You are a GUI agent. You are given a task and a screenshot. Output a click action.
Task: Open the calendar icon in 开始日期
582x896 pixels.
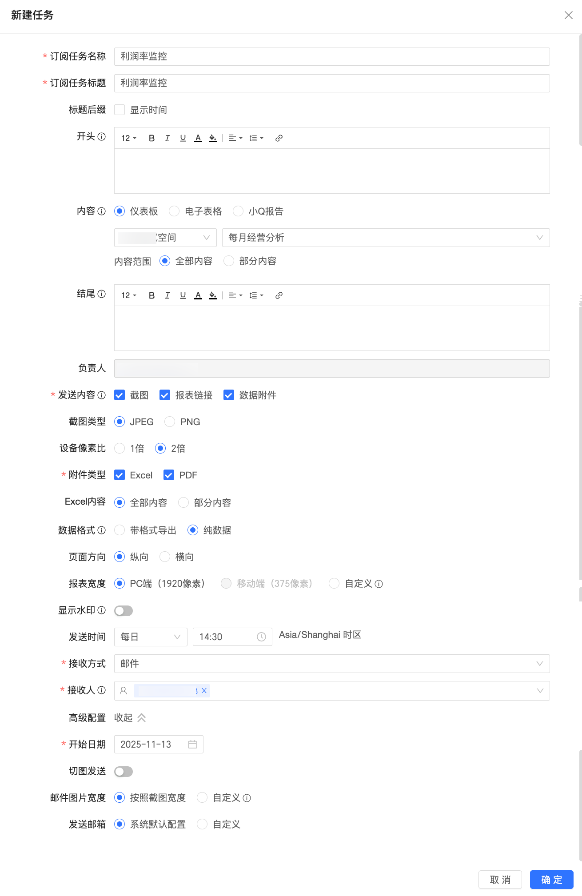pos(192,744)
